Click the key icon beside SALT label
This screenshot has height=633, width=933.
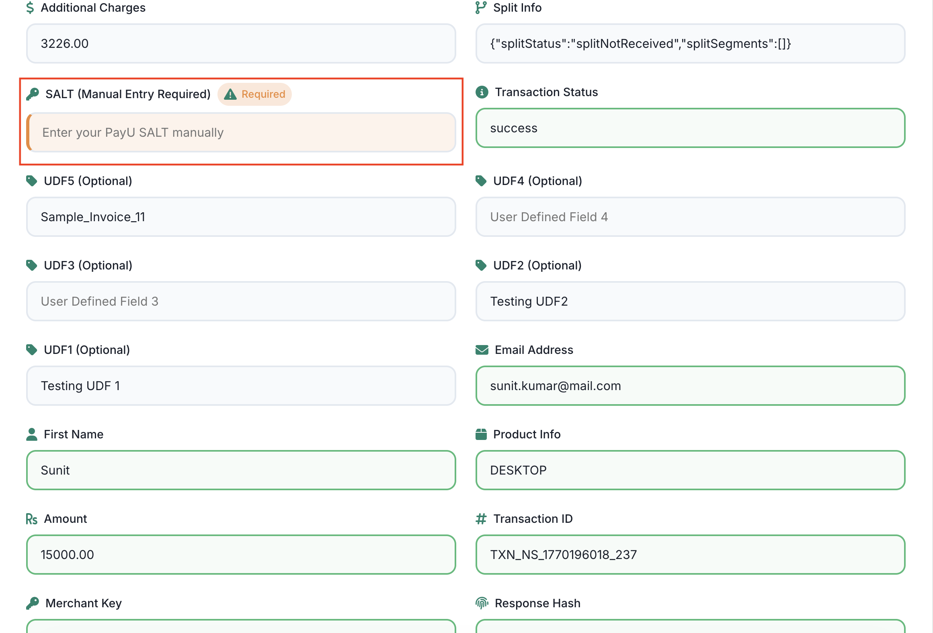click(33, 94)
